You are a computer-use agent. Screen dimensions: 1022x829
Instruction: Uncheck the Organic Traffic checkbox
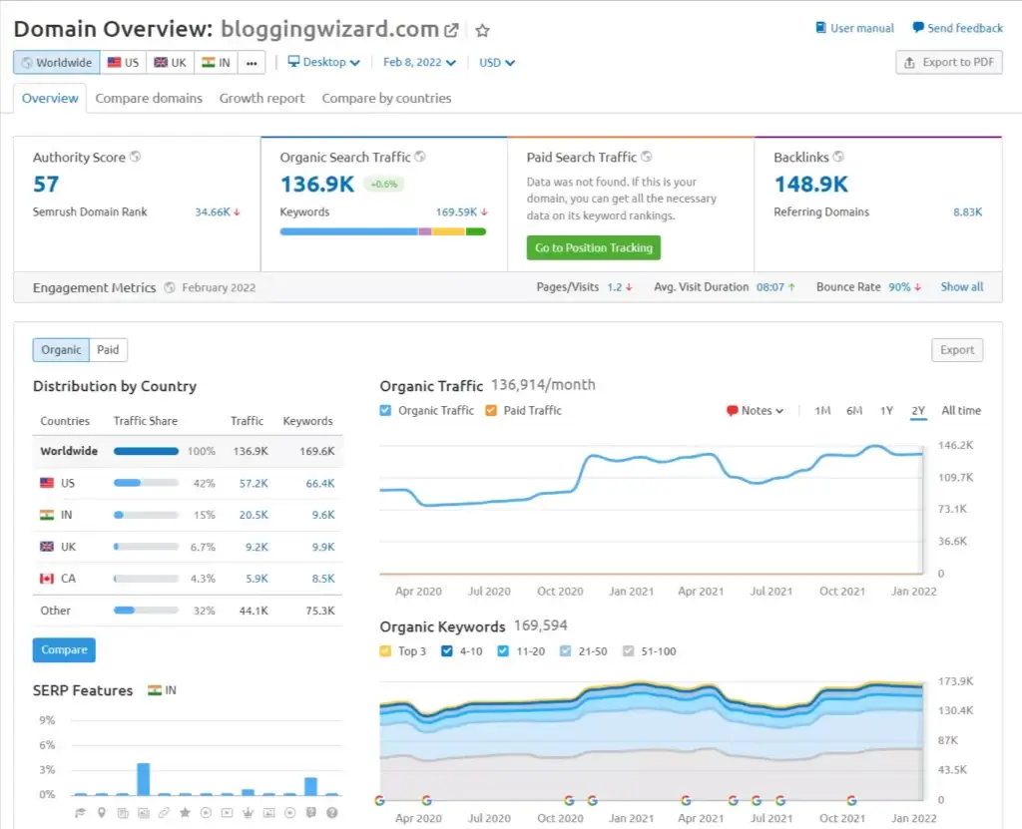[386, 411]
